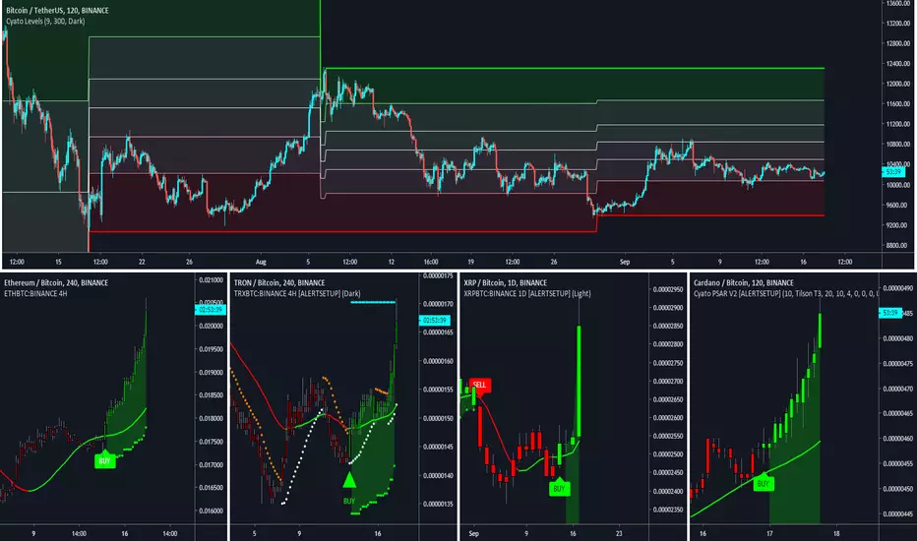Viewport: 917px width, 541px height.
Task: Click the 22 date on Bitcoin time axis
Action: coord(142,262)
